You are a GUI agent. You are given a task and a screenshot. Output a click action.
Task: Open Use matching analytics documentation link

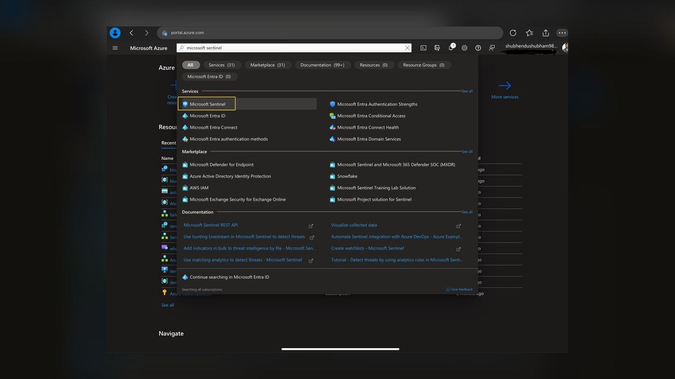(x=243, y=260)
